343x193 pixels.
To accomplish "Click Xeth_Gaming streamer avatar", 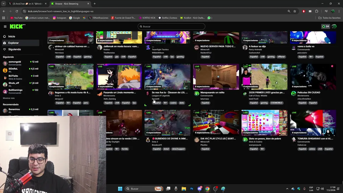I will click(99, 94).
